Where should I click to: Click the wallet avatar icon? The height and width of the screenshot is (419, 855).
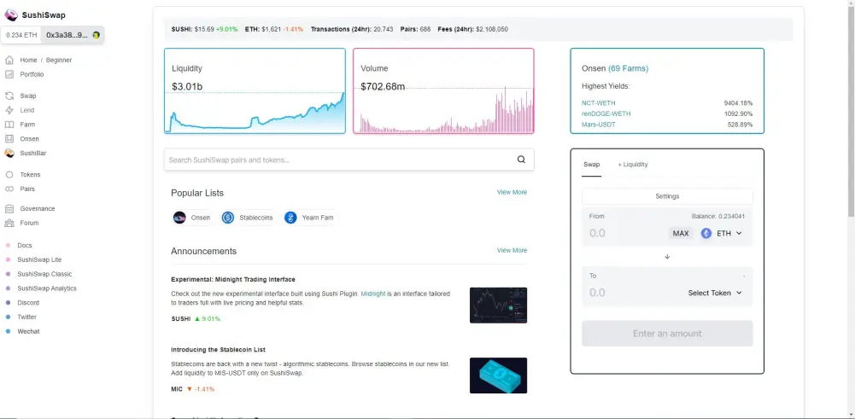point(96,35)
